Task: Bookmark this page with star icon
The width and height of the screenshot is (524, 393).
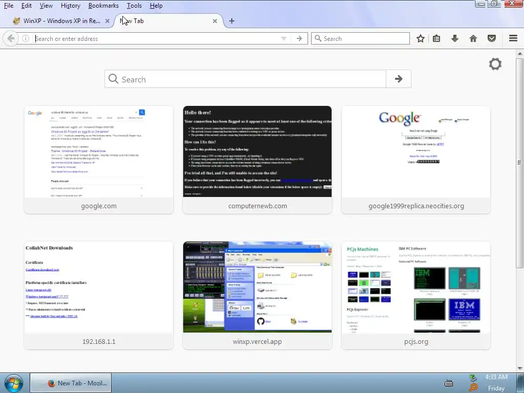Action: [421, 38]
